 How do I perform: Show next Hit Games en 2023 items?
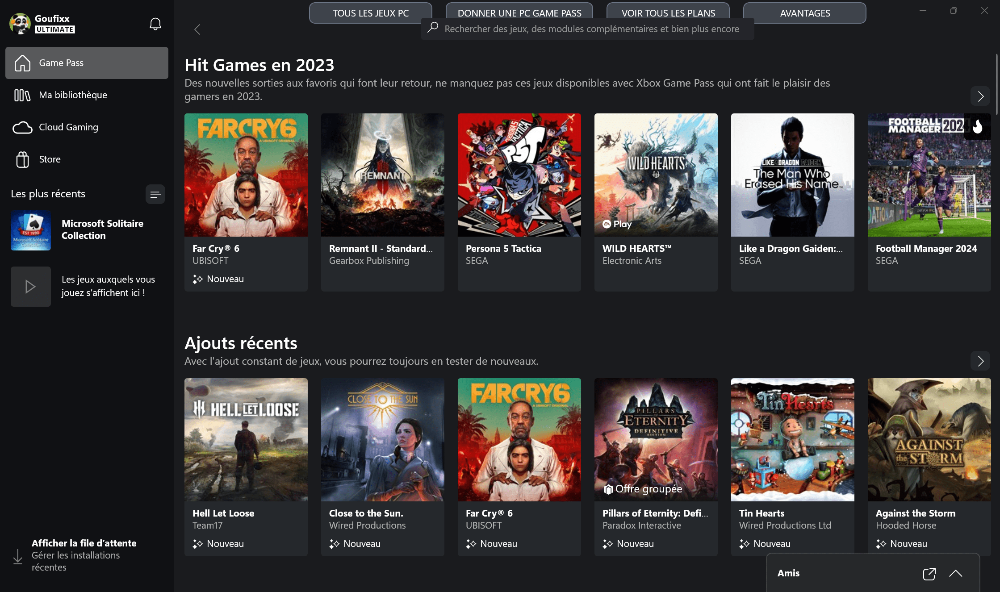click(x=980, y=96)
